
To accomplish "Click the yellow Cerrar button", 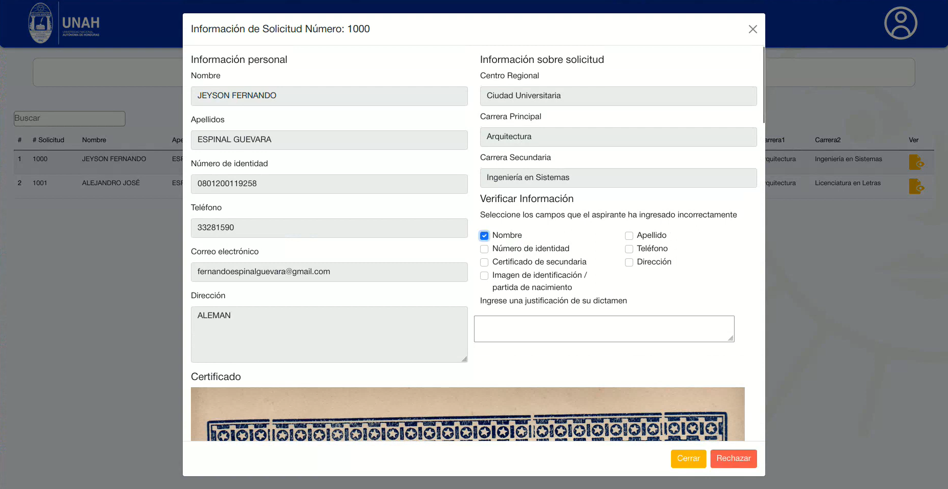I will [688, 458].
